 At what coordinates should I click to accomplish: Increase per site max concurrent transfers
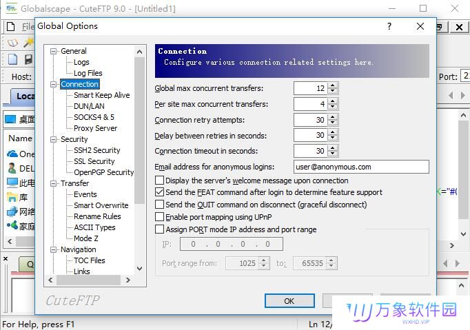click(332, 101)
